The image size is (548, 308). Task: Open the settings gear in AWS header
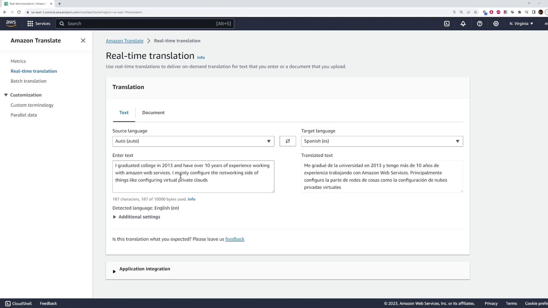tap(496, 24)
